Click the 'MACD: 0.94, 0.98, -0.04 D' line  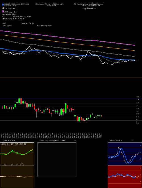click(x=13, y=19)
